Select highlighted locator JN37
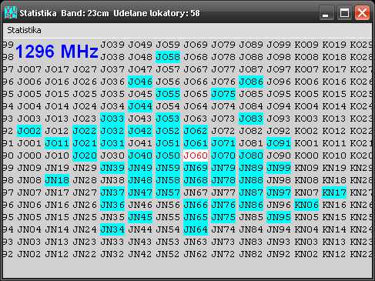Viewport: 375px width, 281px height. [x=112, y=192]
